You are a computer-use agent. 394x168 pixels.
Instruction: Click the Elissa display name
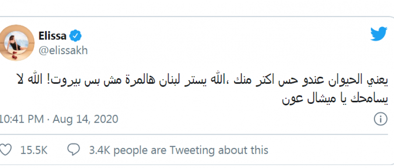(x=53, y=36)
